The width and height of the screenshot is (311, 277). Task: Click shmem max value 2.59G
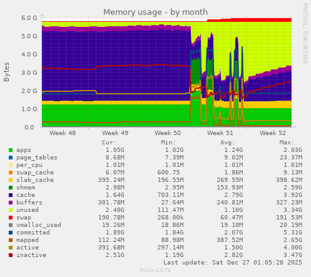point(293,188)
